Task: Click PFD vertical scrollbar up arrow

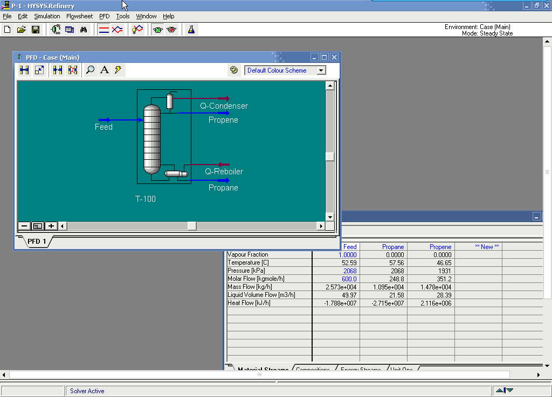Action: [x=330, y=86]
